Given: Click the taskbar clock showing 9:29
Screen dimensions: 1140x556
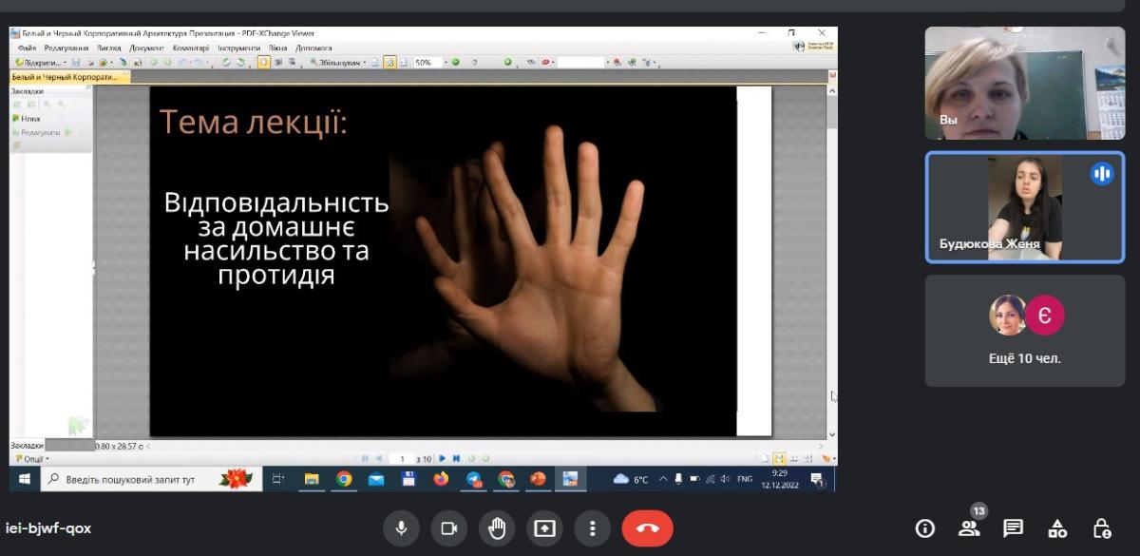Looking at the screenshot, I should coord(779,479).
